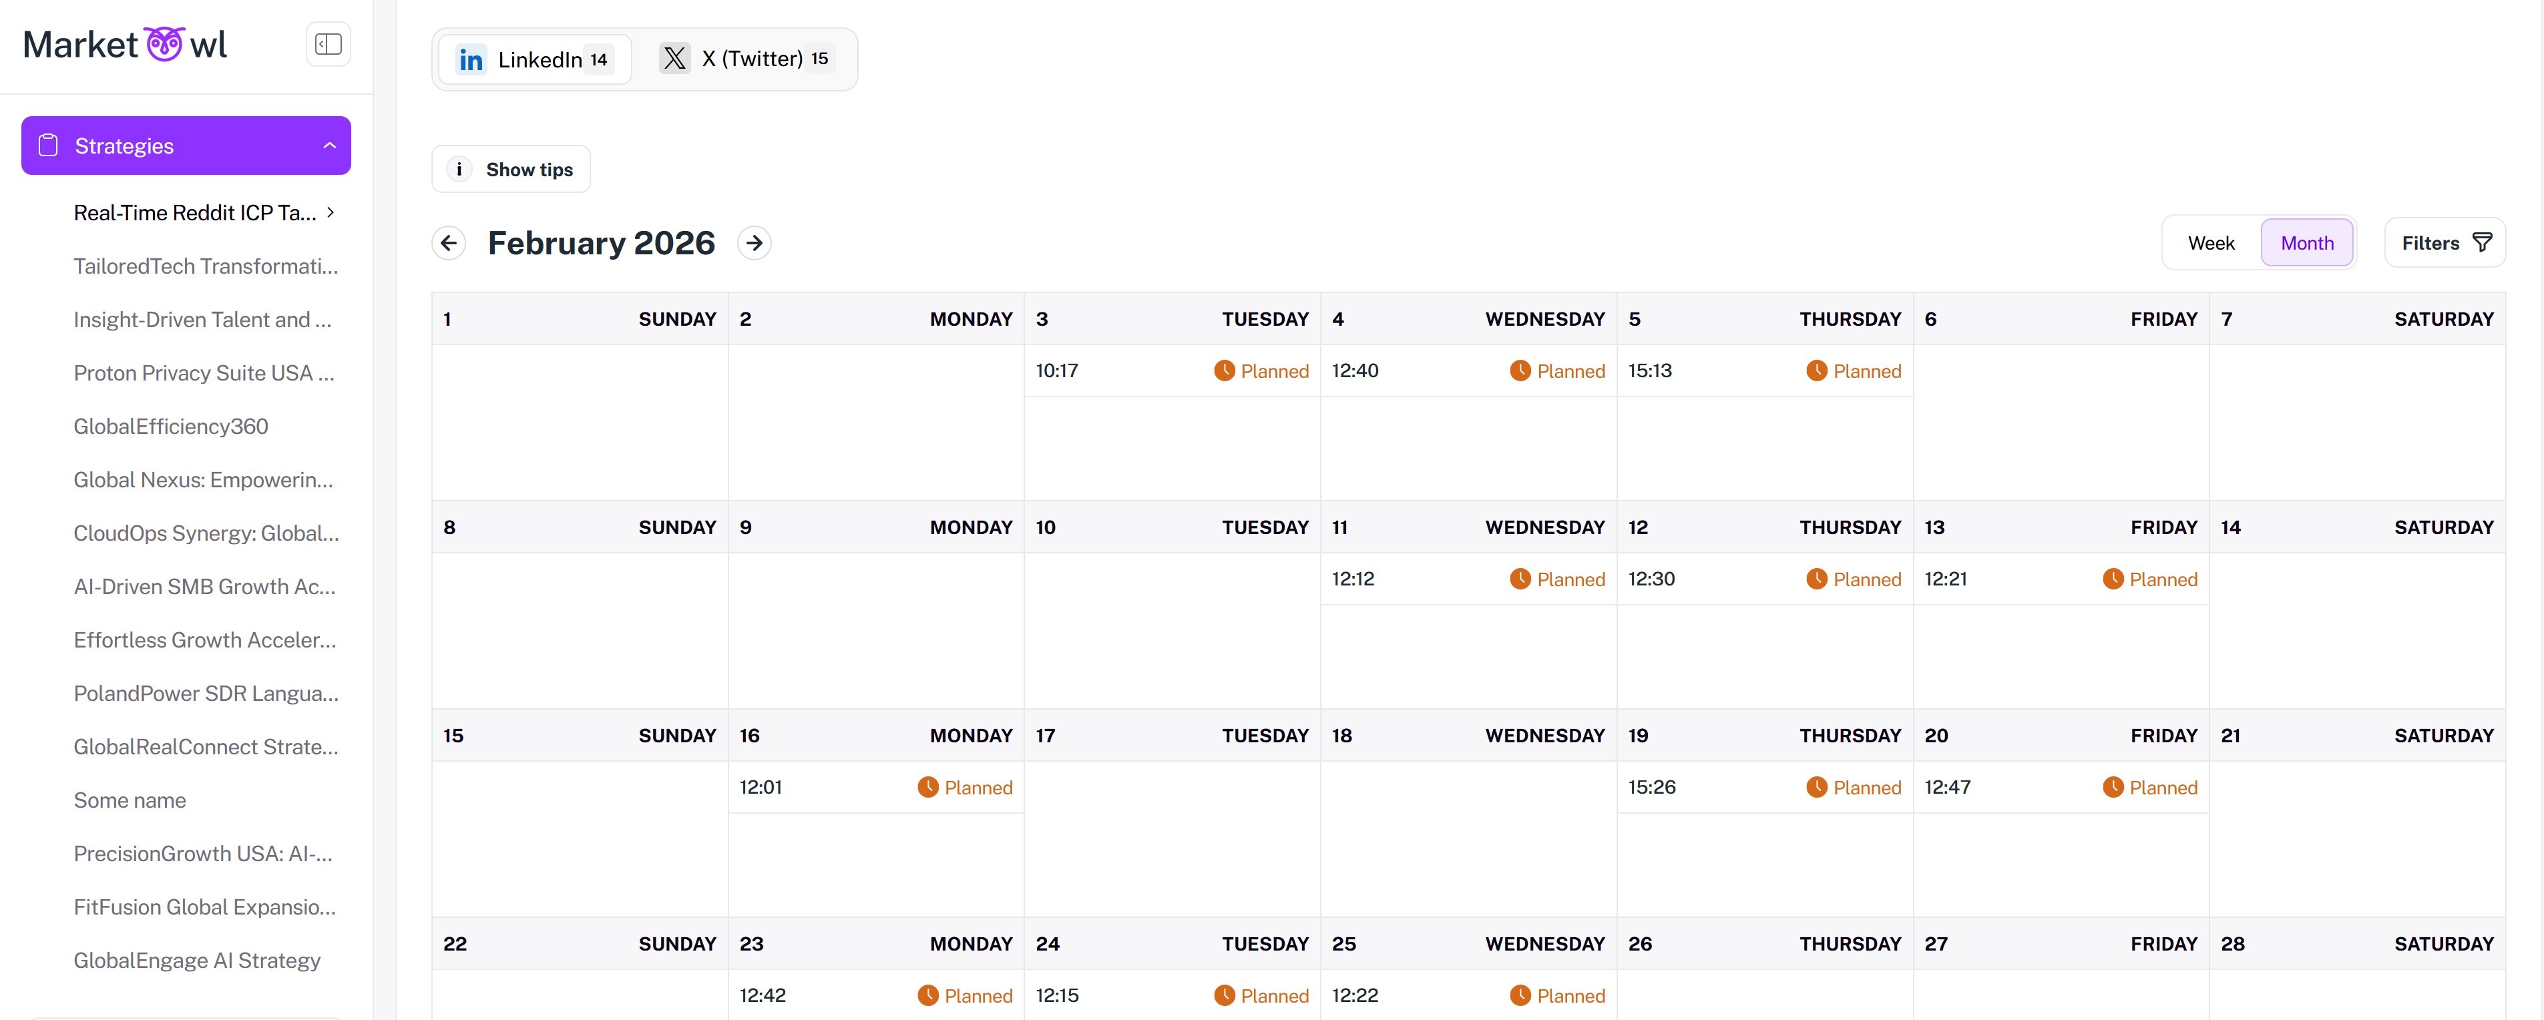Collapse the Strategies section chevron
This screenshot has width=2544, height=1020.
pos(330,146)
